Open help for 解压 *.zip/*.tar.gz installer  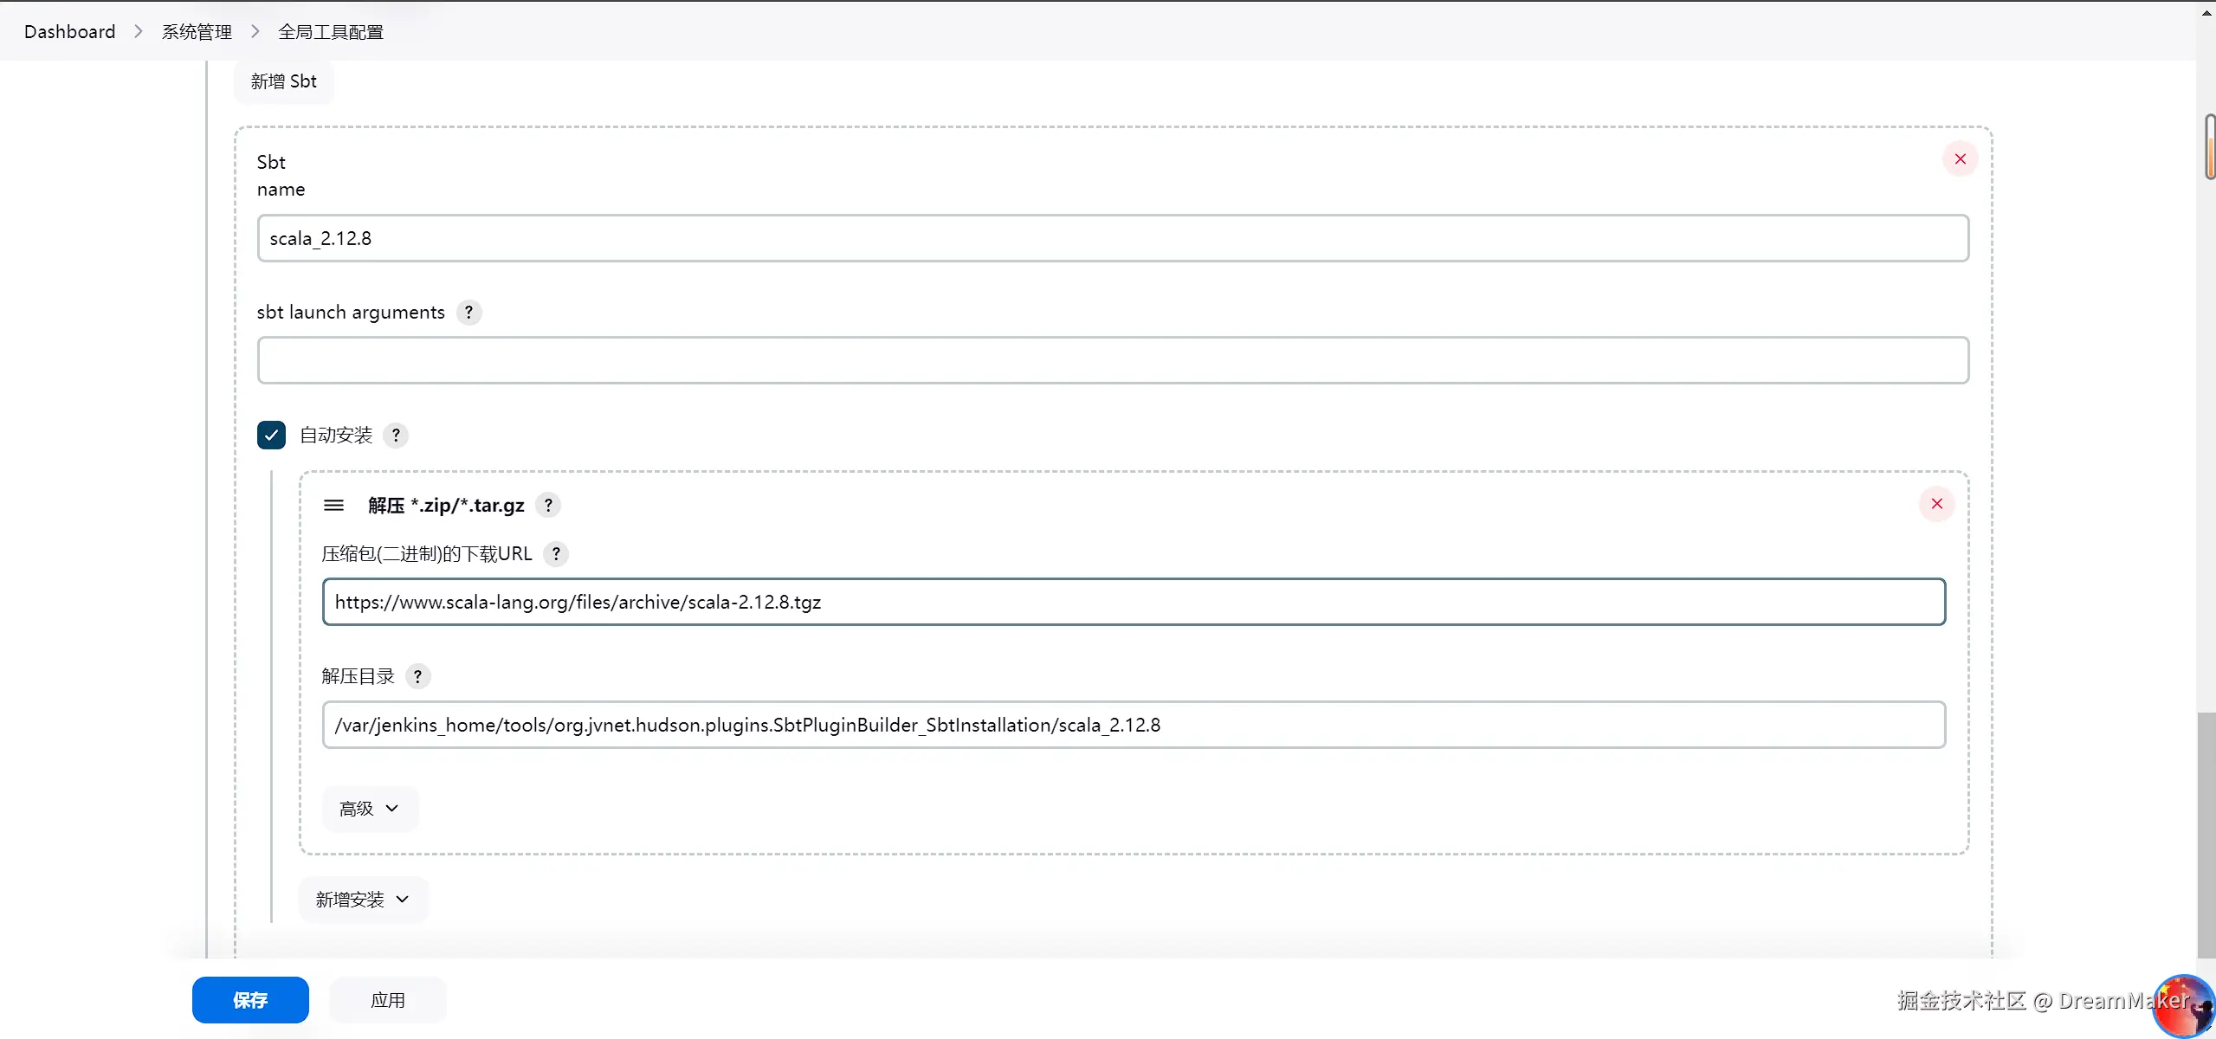(x=548, y=506)
